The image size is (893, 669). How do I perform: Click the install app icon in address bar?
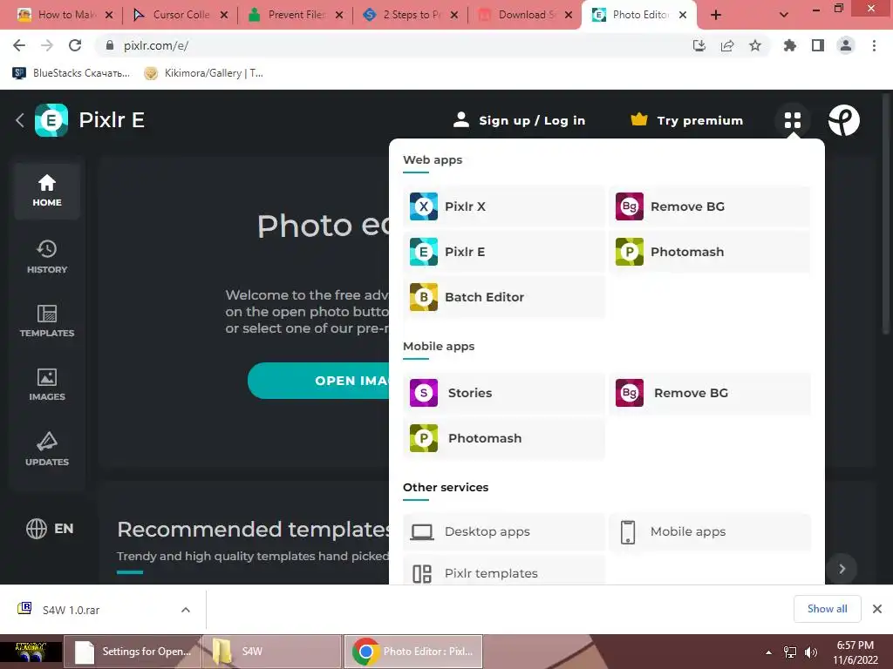coord(699,45)
